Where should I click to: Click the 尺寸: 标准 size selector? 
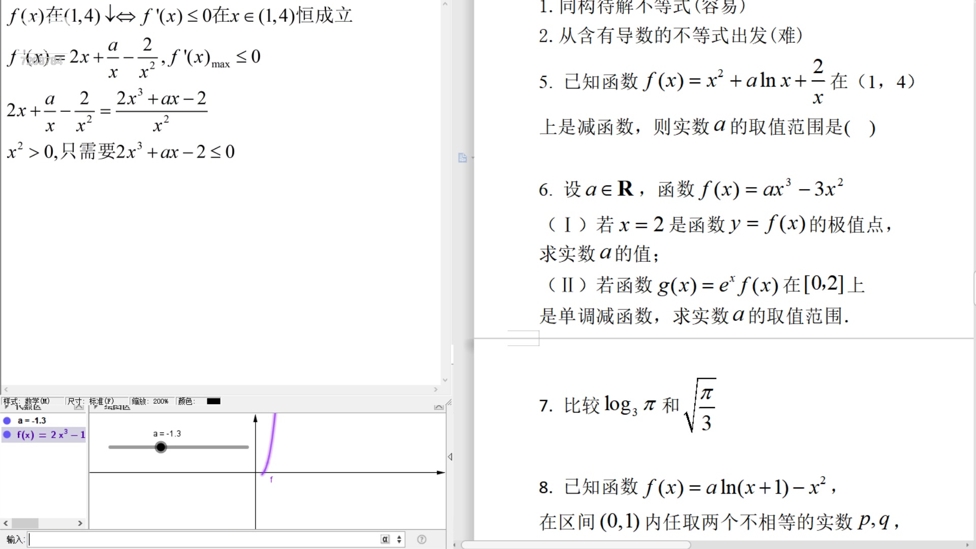tap(90, 401)
